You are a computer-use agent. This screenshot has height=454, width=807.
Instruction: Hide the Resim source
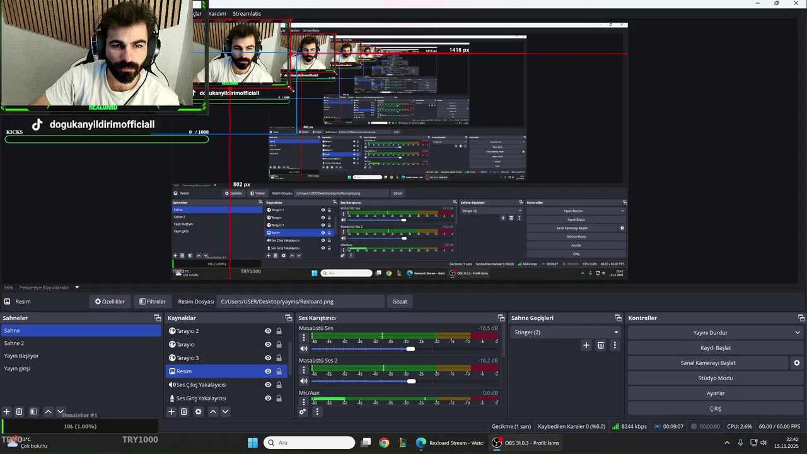(268, 371)
